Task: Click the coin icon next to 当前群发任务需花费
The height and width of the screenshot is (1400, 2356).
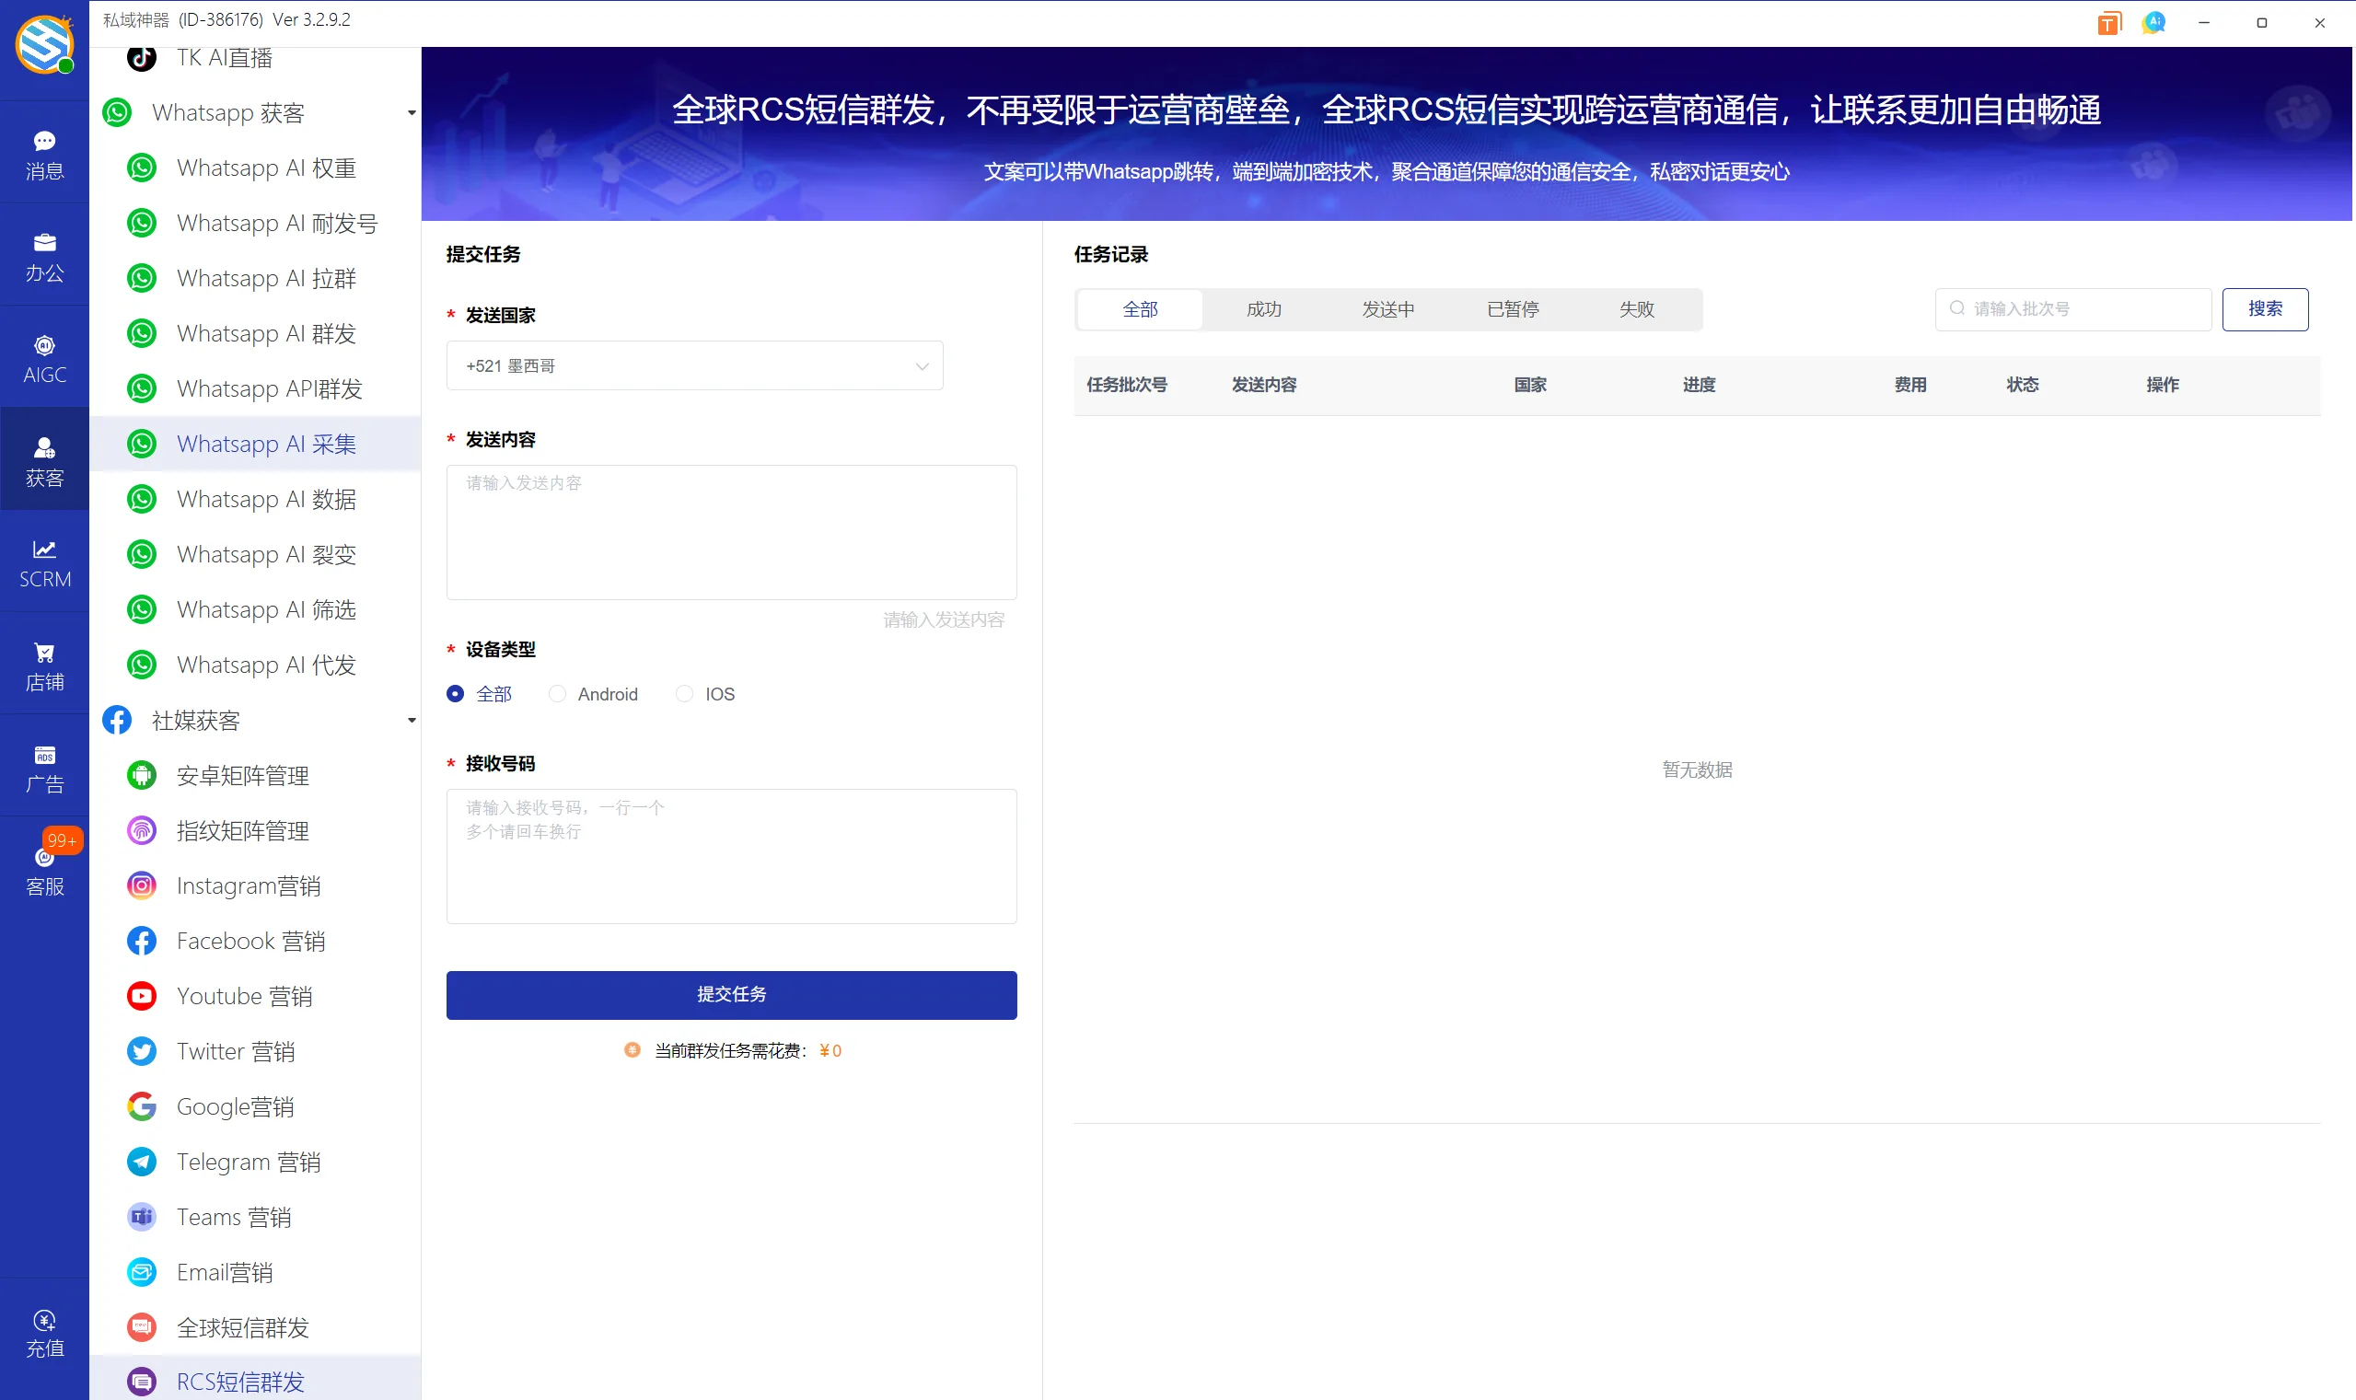Action: [632, 1049]
